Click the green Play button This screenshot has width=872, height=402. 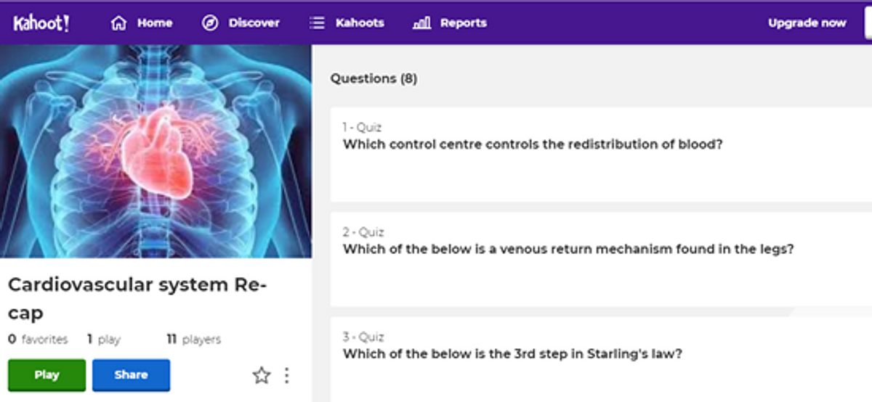[x=47, y=375]
